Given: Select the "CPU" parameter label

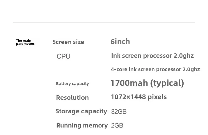Looking at the screenshot, I should (64, 56).
